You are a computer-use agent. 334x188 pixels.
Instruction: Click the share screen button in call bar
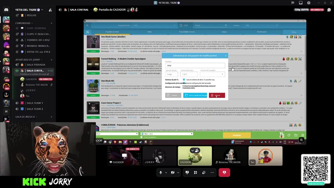(187, 173)
